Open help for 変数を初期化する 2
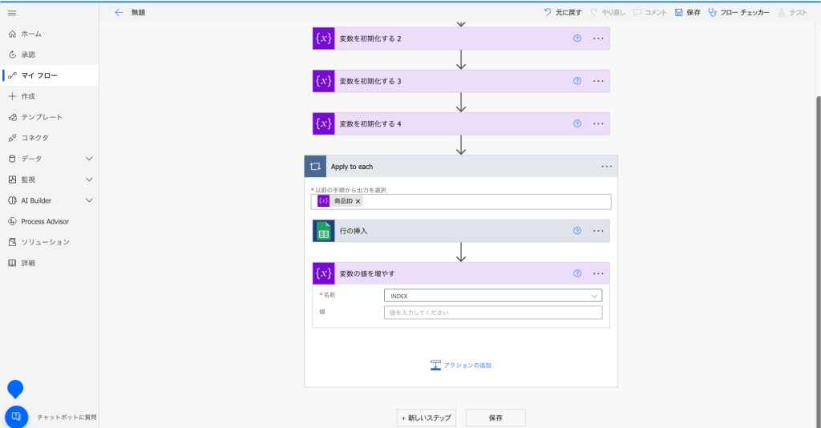821x428 pixels. pos(577,38)
